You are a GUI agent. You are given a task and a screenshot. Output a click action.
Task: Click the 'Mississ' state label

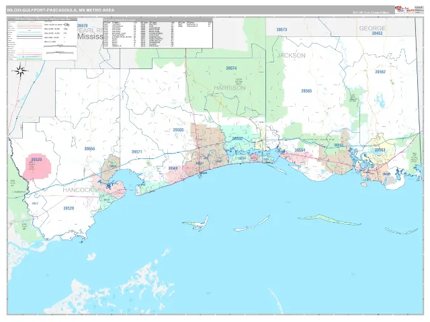(90, 36)
